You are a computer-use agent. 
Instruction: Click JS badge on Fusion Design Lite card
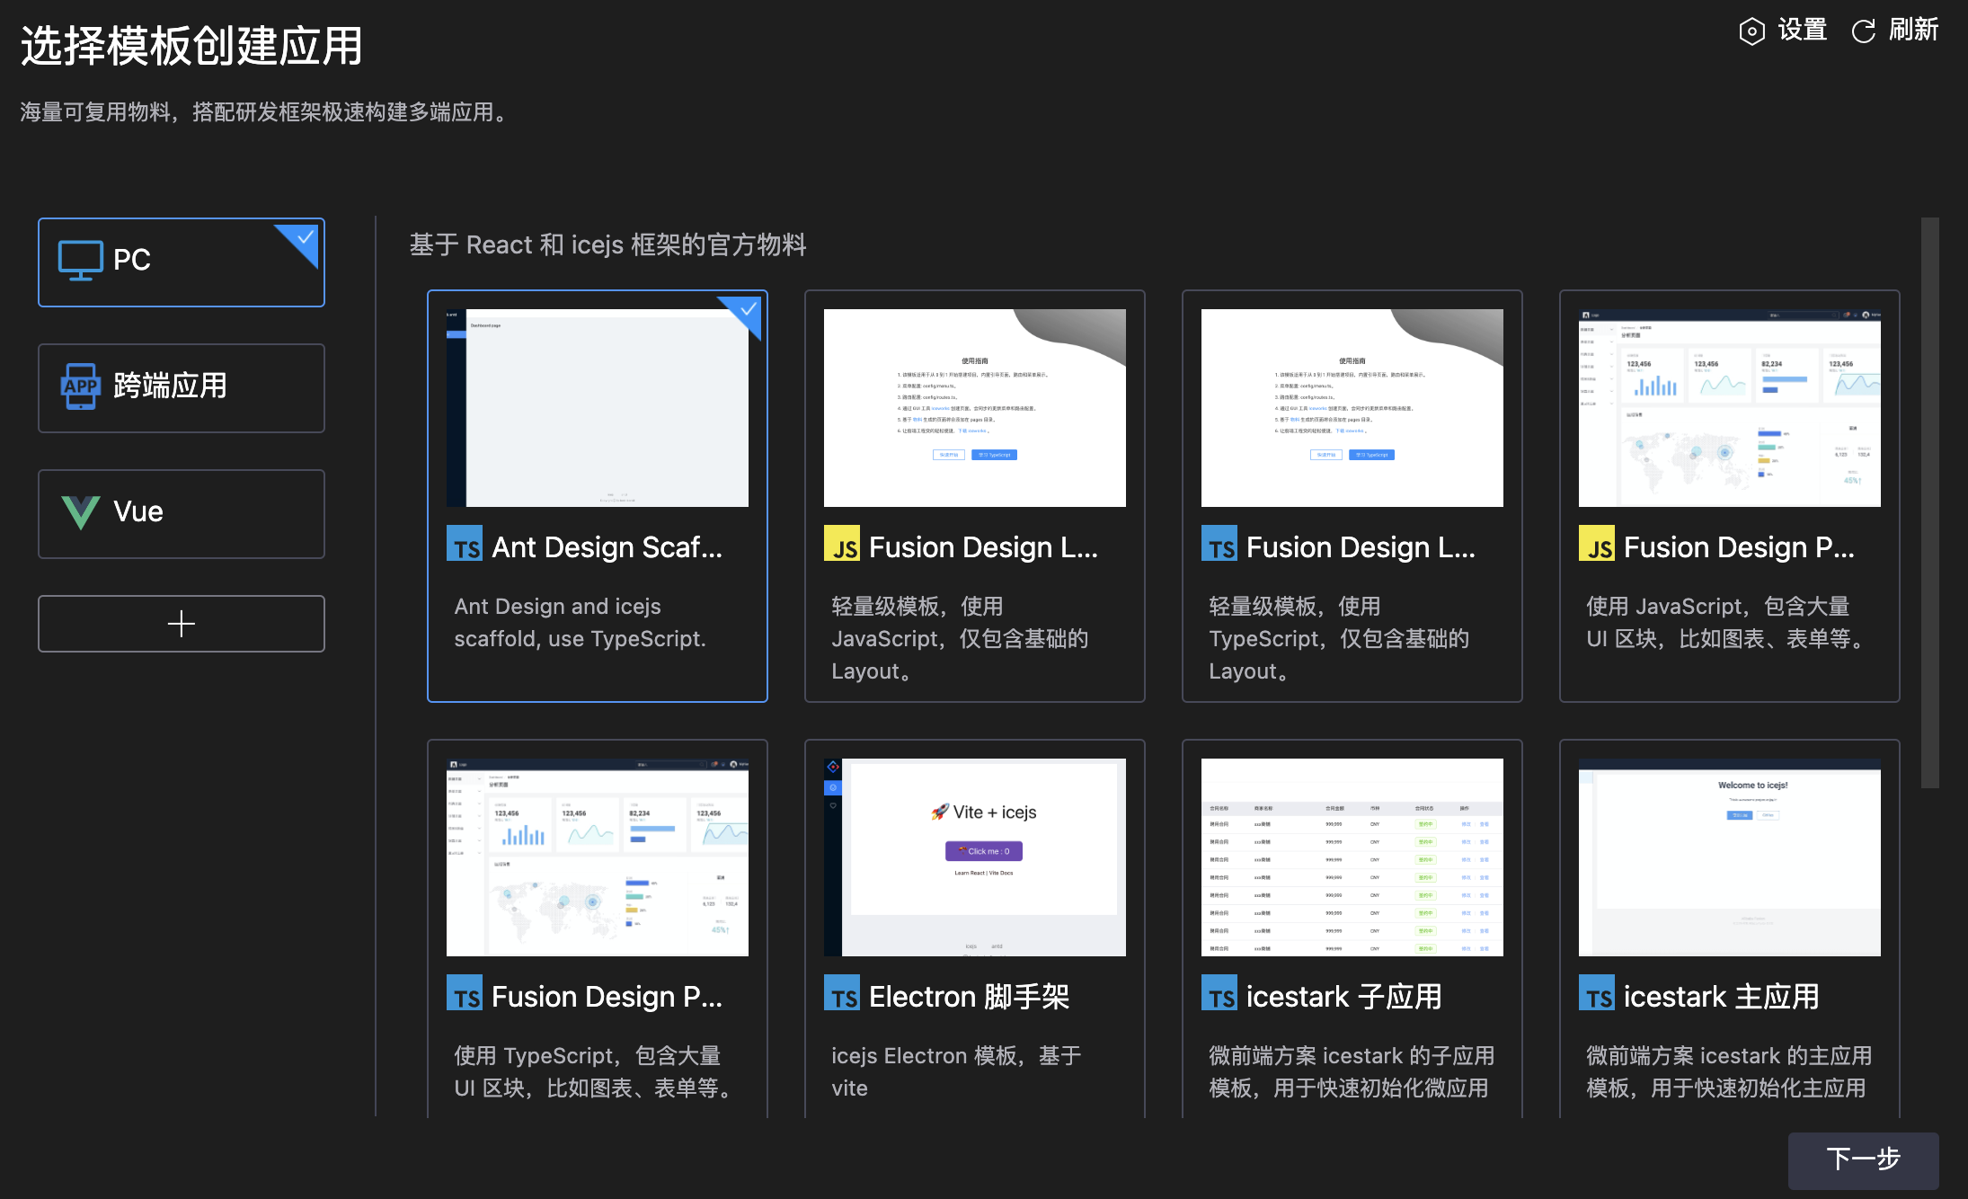(x=842, y=545)
